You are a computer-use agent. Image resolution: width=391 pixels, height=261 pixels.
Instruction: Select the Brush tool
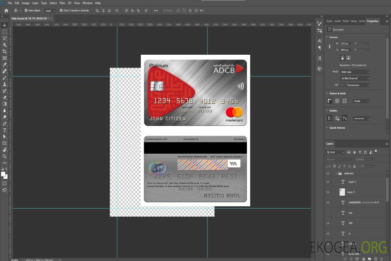point(4,78)
